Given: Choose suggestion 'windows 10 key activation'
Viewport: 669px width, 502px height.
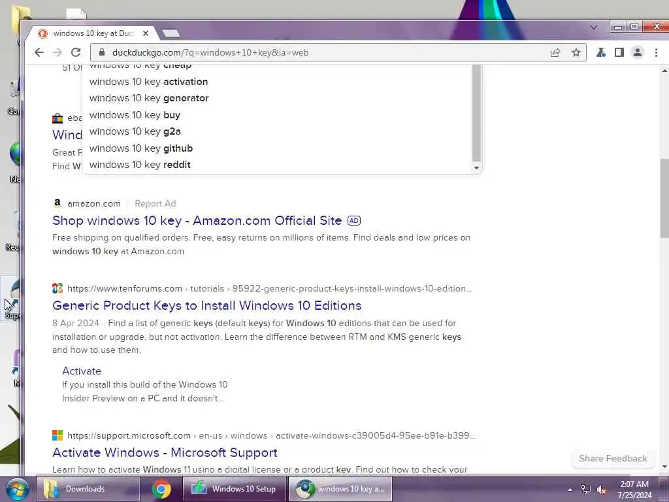Looking at the screenshot, I should [x=148, y=82].
